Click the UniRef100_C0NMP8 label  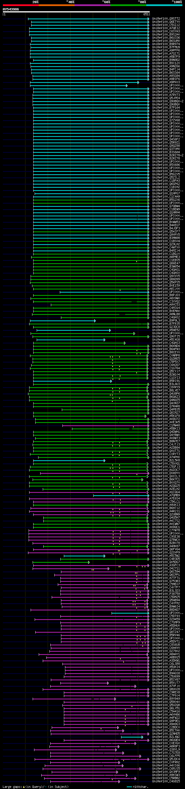click(x=166, y=356)
